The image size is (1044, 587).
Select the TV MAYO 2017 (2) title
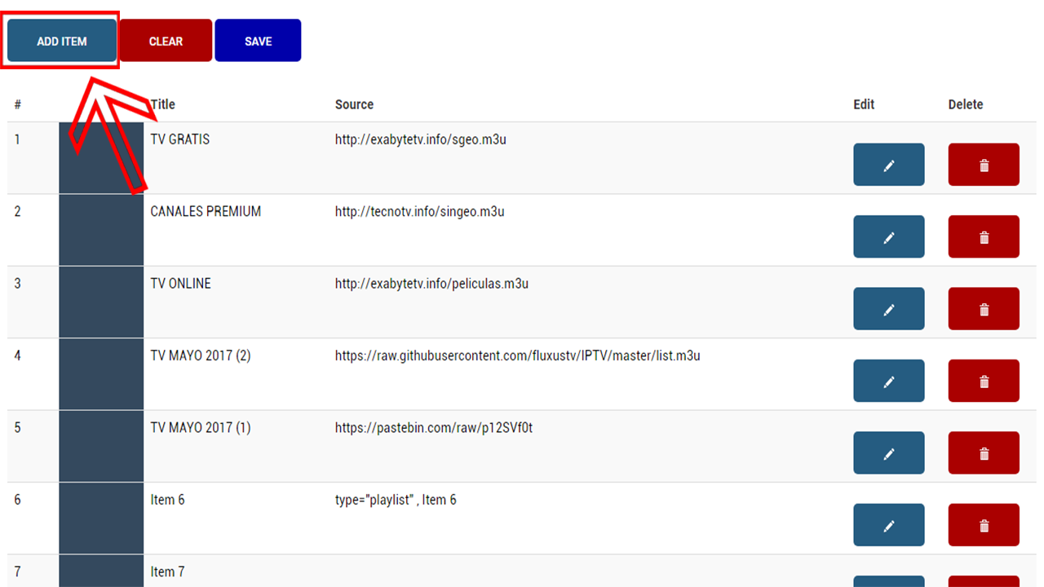(x=201, y=355)
